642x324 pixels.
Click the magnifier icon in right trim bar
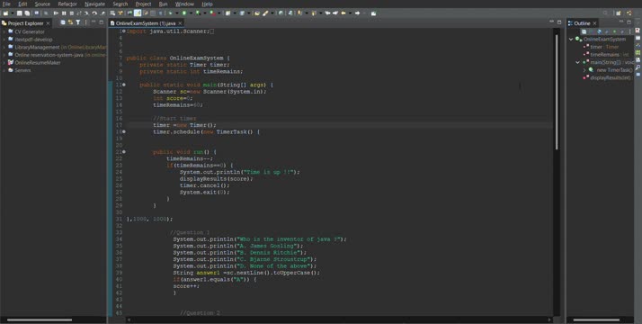click(638, 67)
